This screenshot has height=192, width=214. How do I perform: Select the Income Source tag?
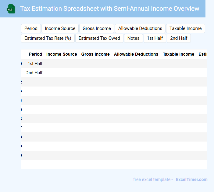tap(60, 28)
